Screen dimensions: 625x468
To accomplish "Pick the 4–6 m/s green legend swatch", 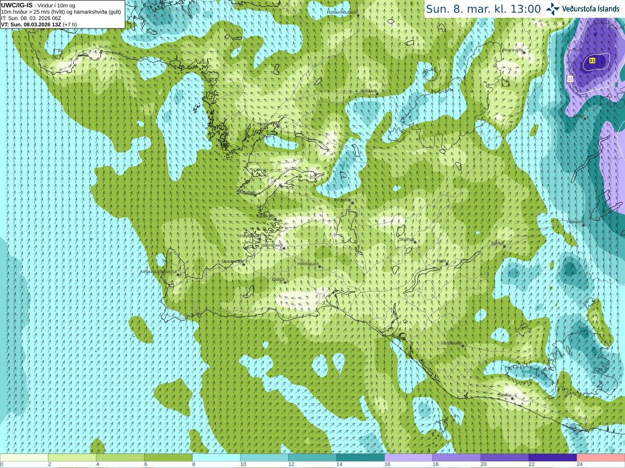I will [120, 458].
